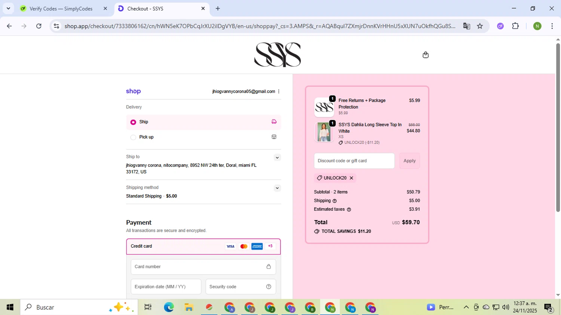Launch Microsoft Edge from the taskbar

pyautogui.click(x=169, y=307)
